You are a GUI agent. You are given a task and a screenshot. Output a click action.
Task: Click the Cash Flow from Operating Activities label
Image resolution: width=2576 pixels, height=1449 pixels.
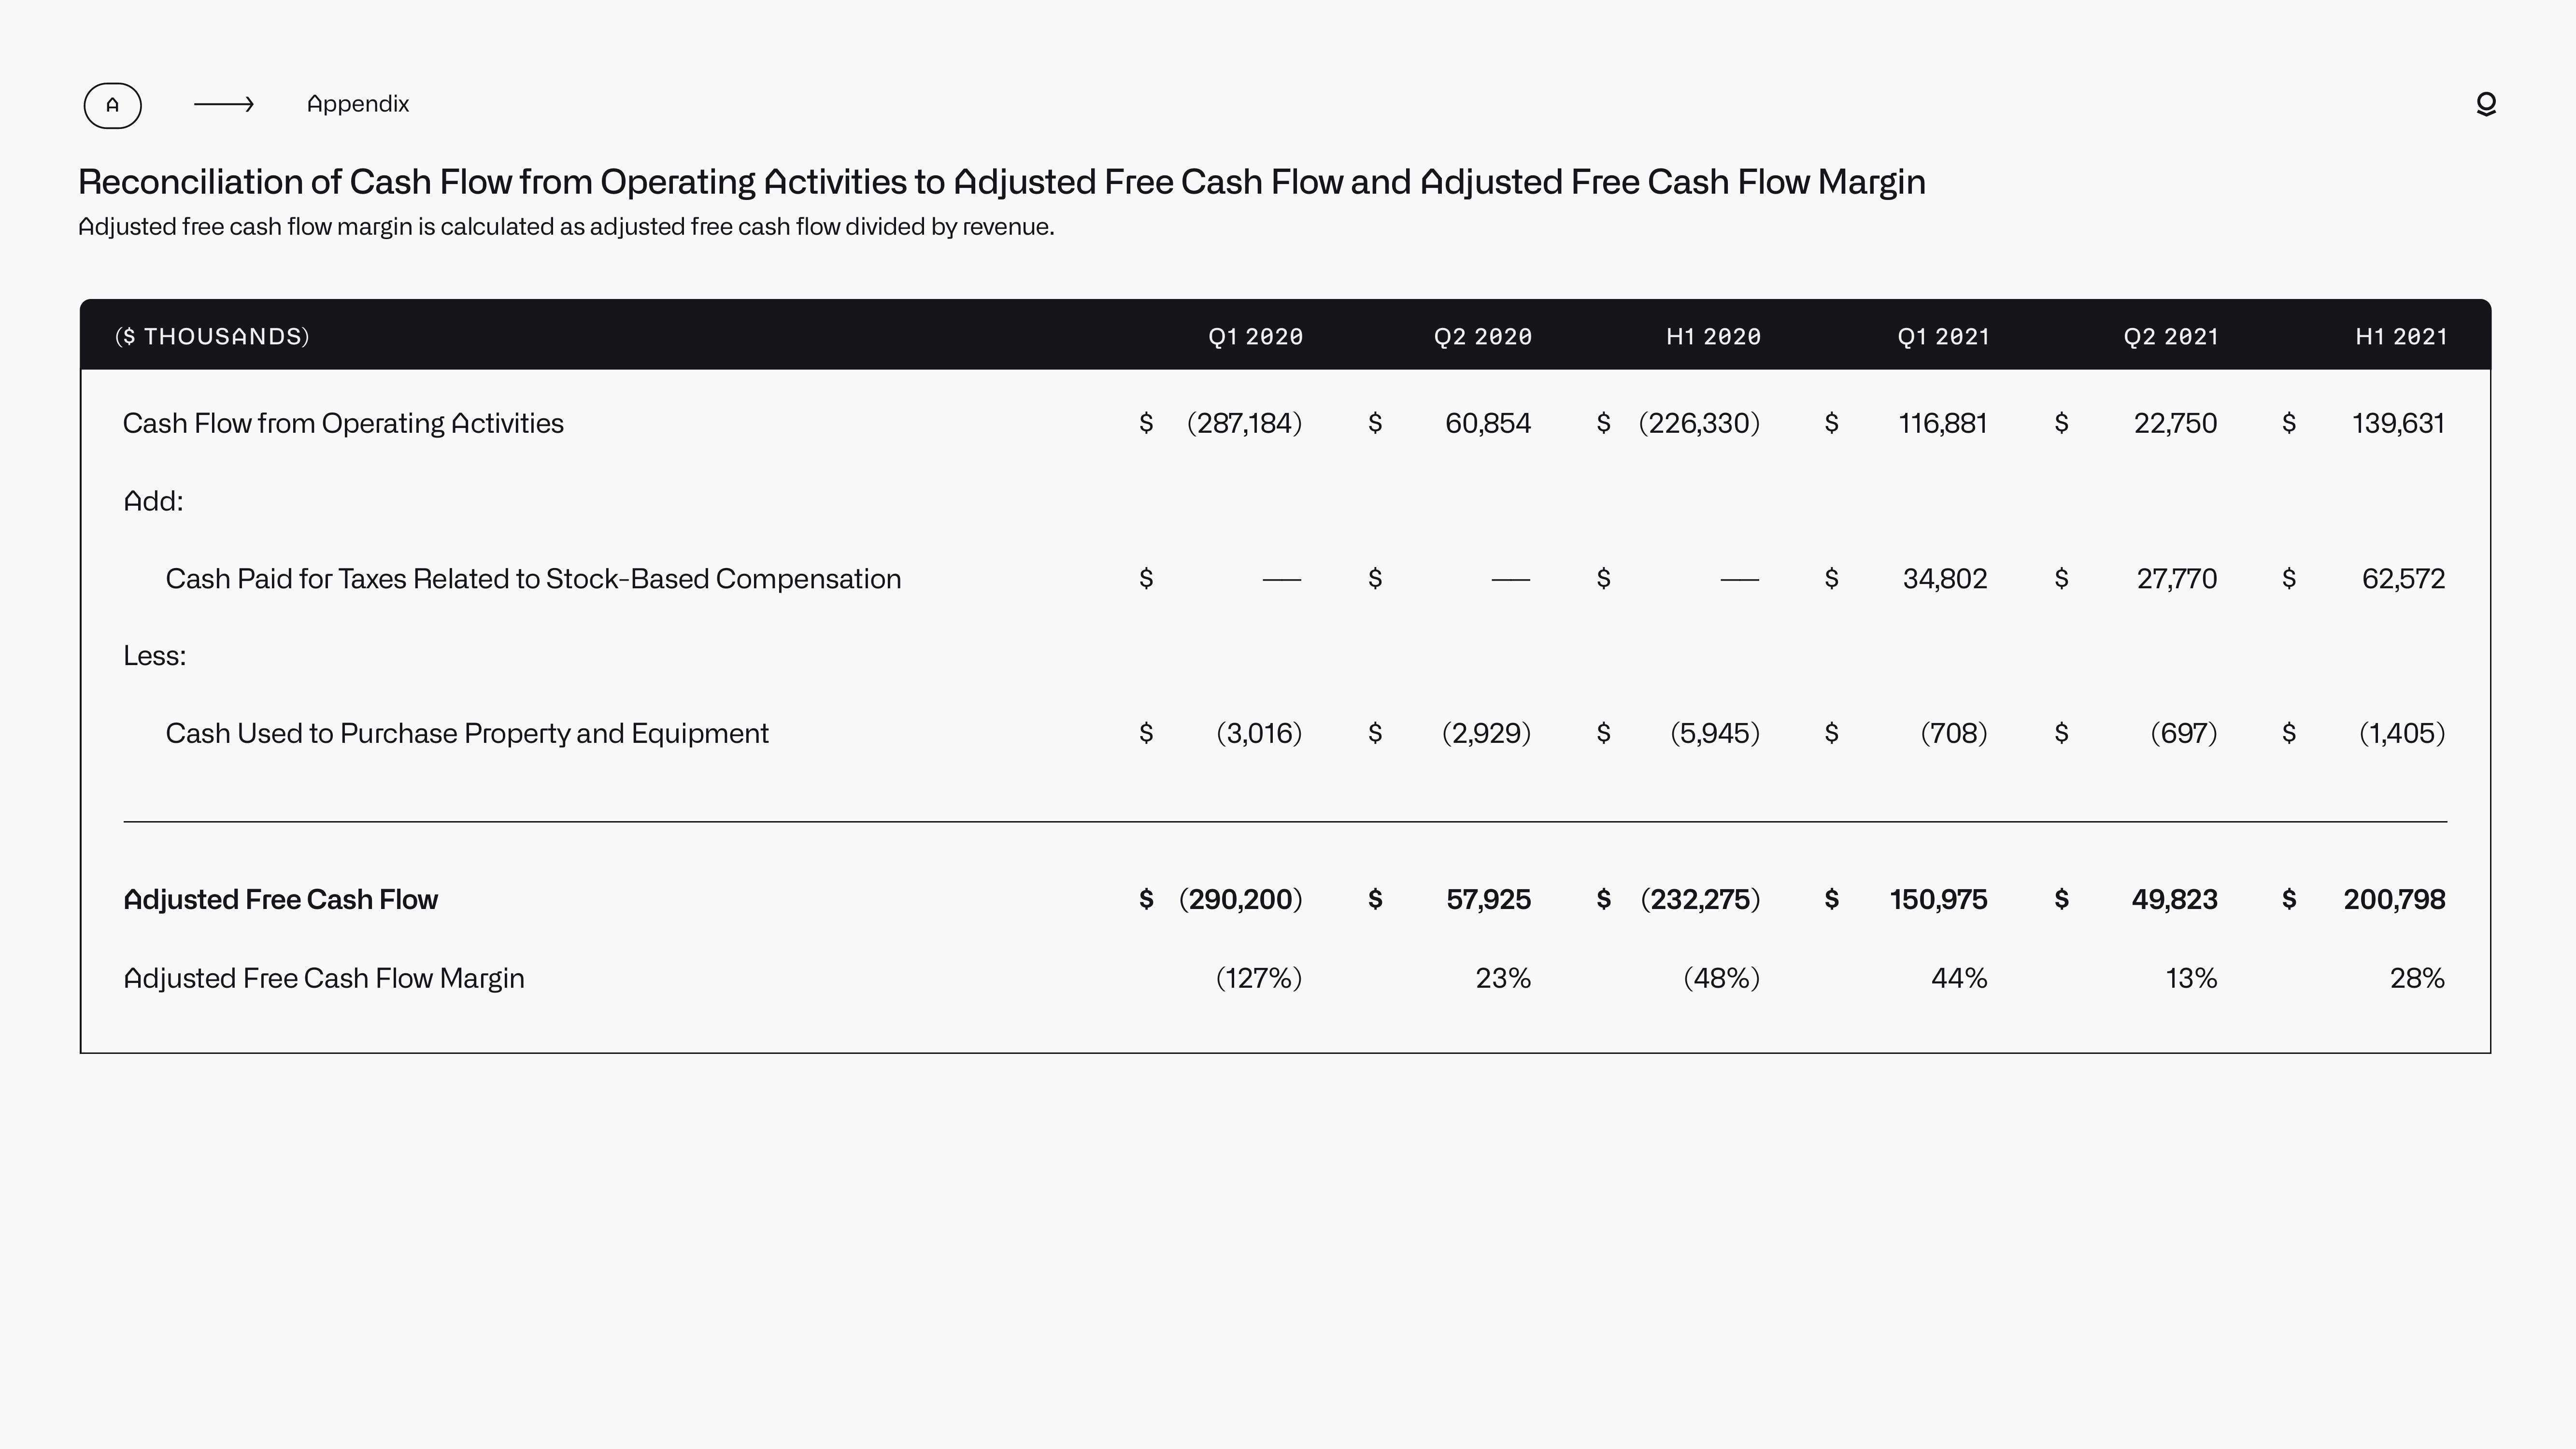tap(343, 424)
